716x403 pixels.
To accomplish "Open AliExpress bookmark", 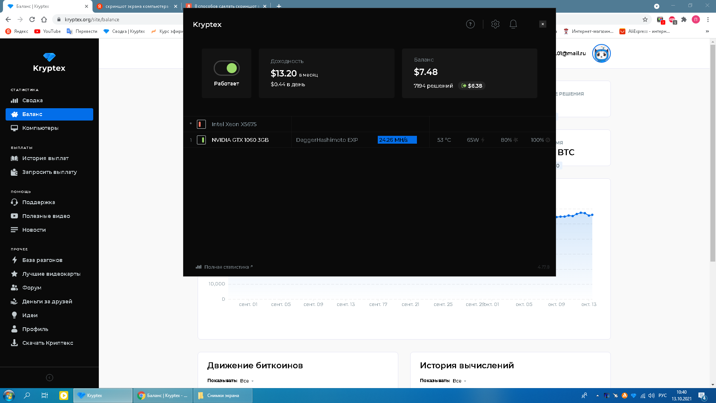I will [x=645, y=31].
